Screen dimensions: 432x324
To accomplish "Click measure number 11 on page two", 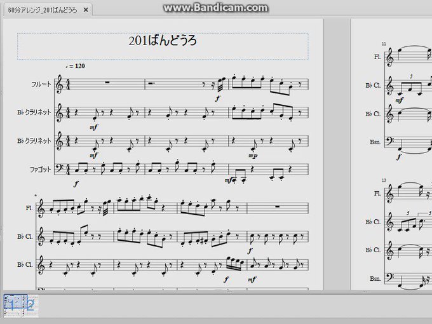I will click(x=384, y=44).
